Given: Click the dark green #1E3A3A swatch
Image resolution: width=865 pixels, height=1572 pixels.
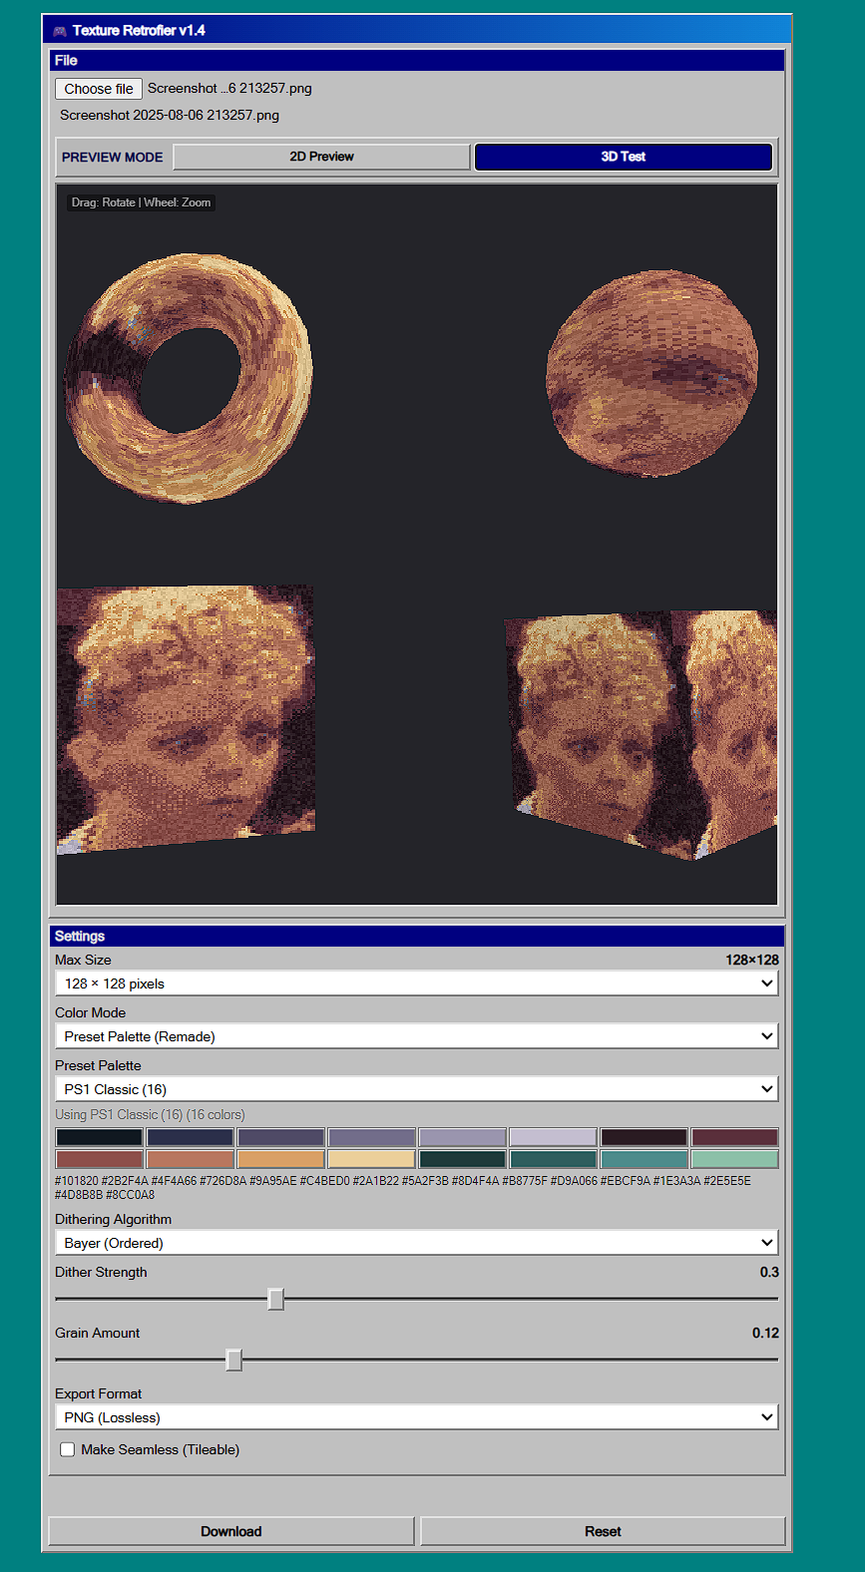Looking at the screenshot, I should point(463,1159).
